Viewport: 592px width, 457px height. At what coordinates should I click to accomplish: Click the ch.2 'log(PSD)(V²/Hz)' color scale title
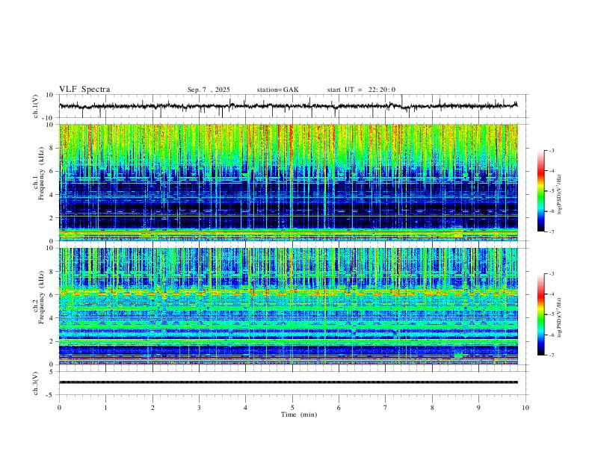[x=560, y=317]
